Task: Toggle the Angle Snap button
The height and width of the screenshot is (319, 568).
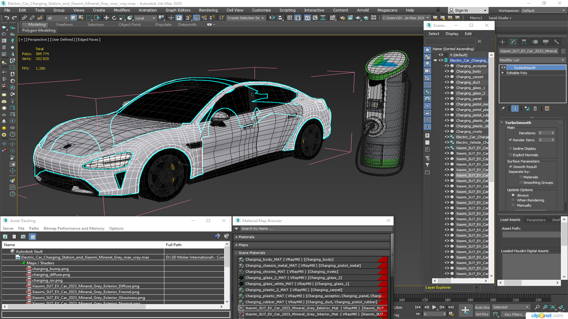Action: pos(196,18)
